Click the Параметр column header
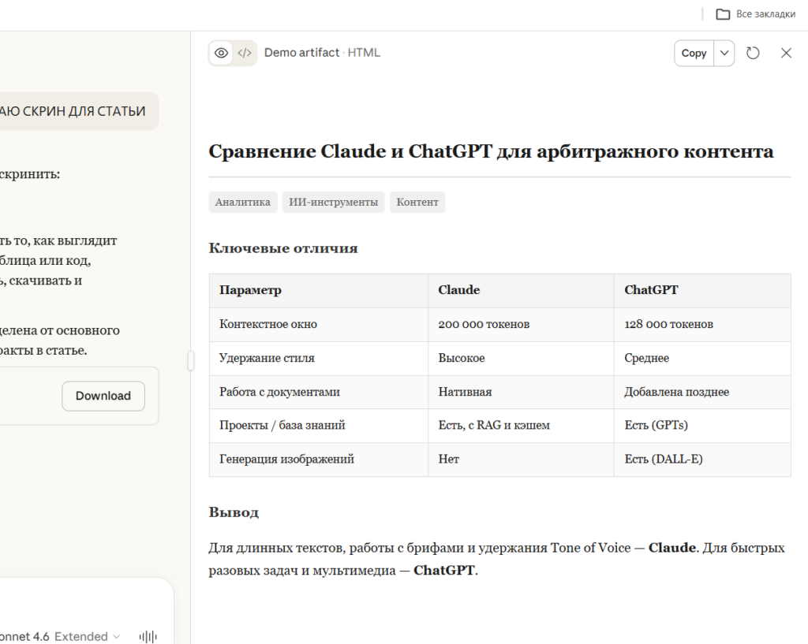Screen dimensions: 808x644 point(319,291)
